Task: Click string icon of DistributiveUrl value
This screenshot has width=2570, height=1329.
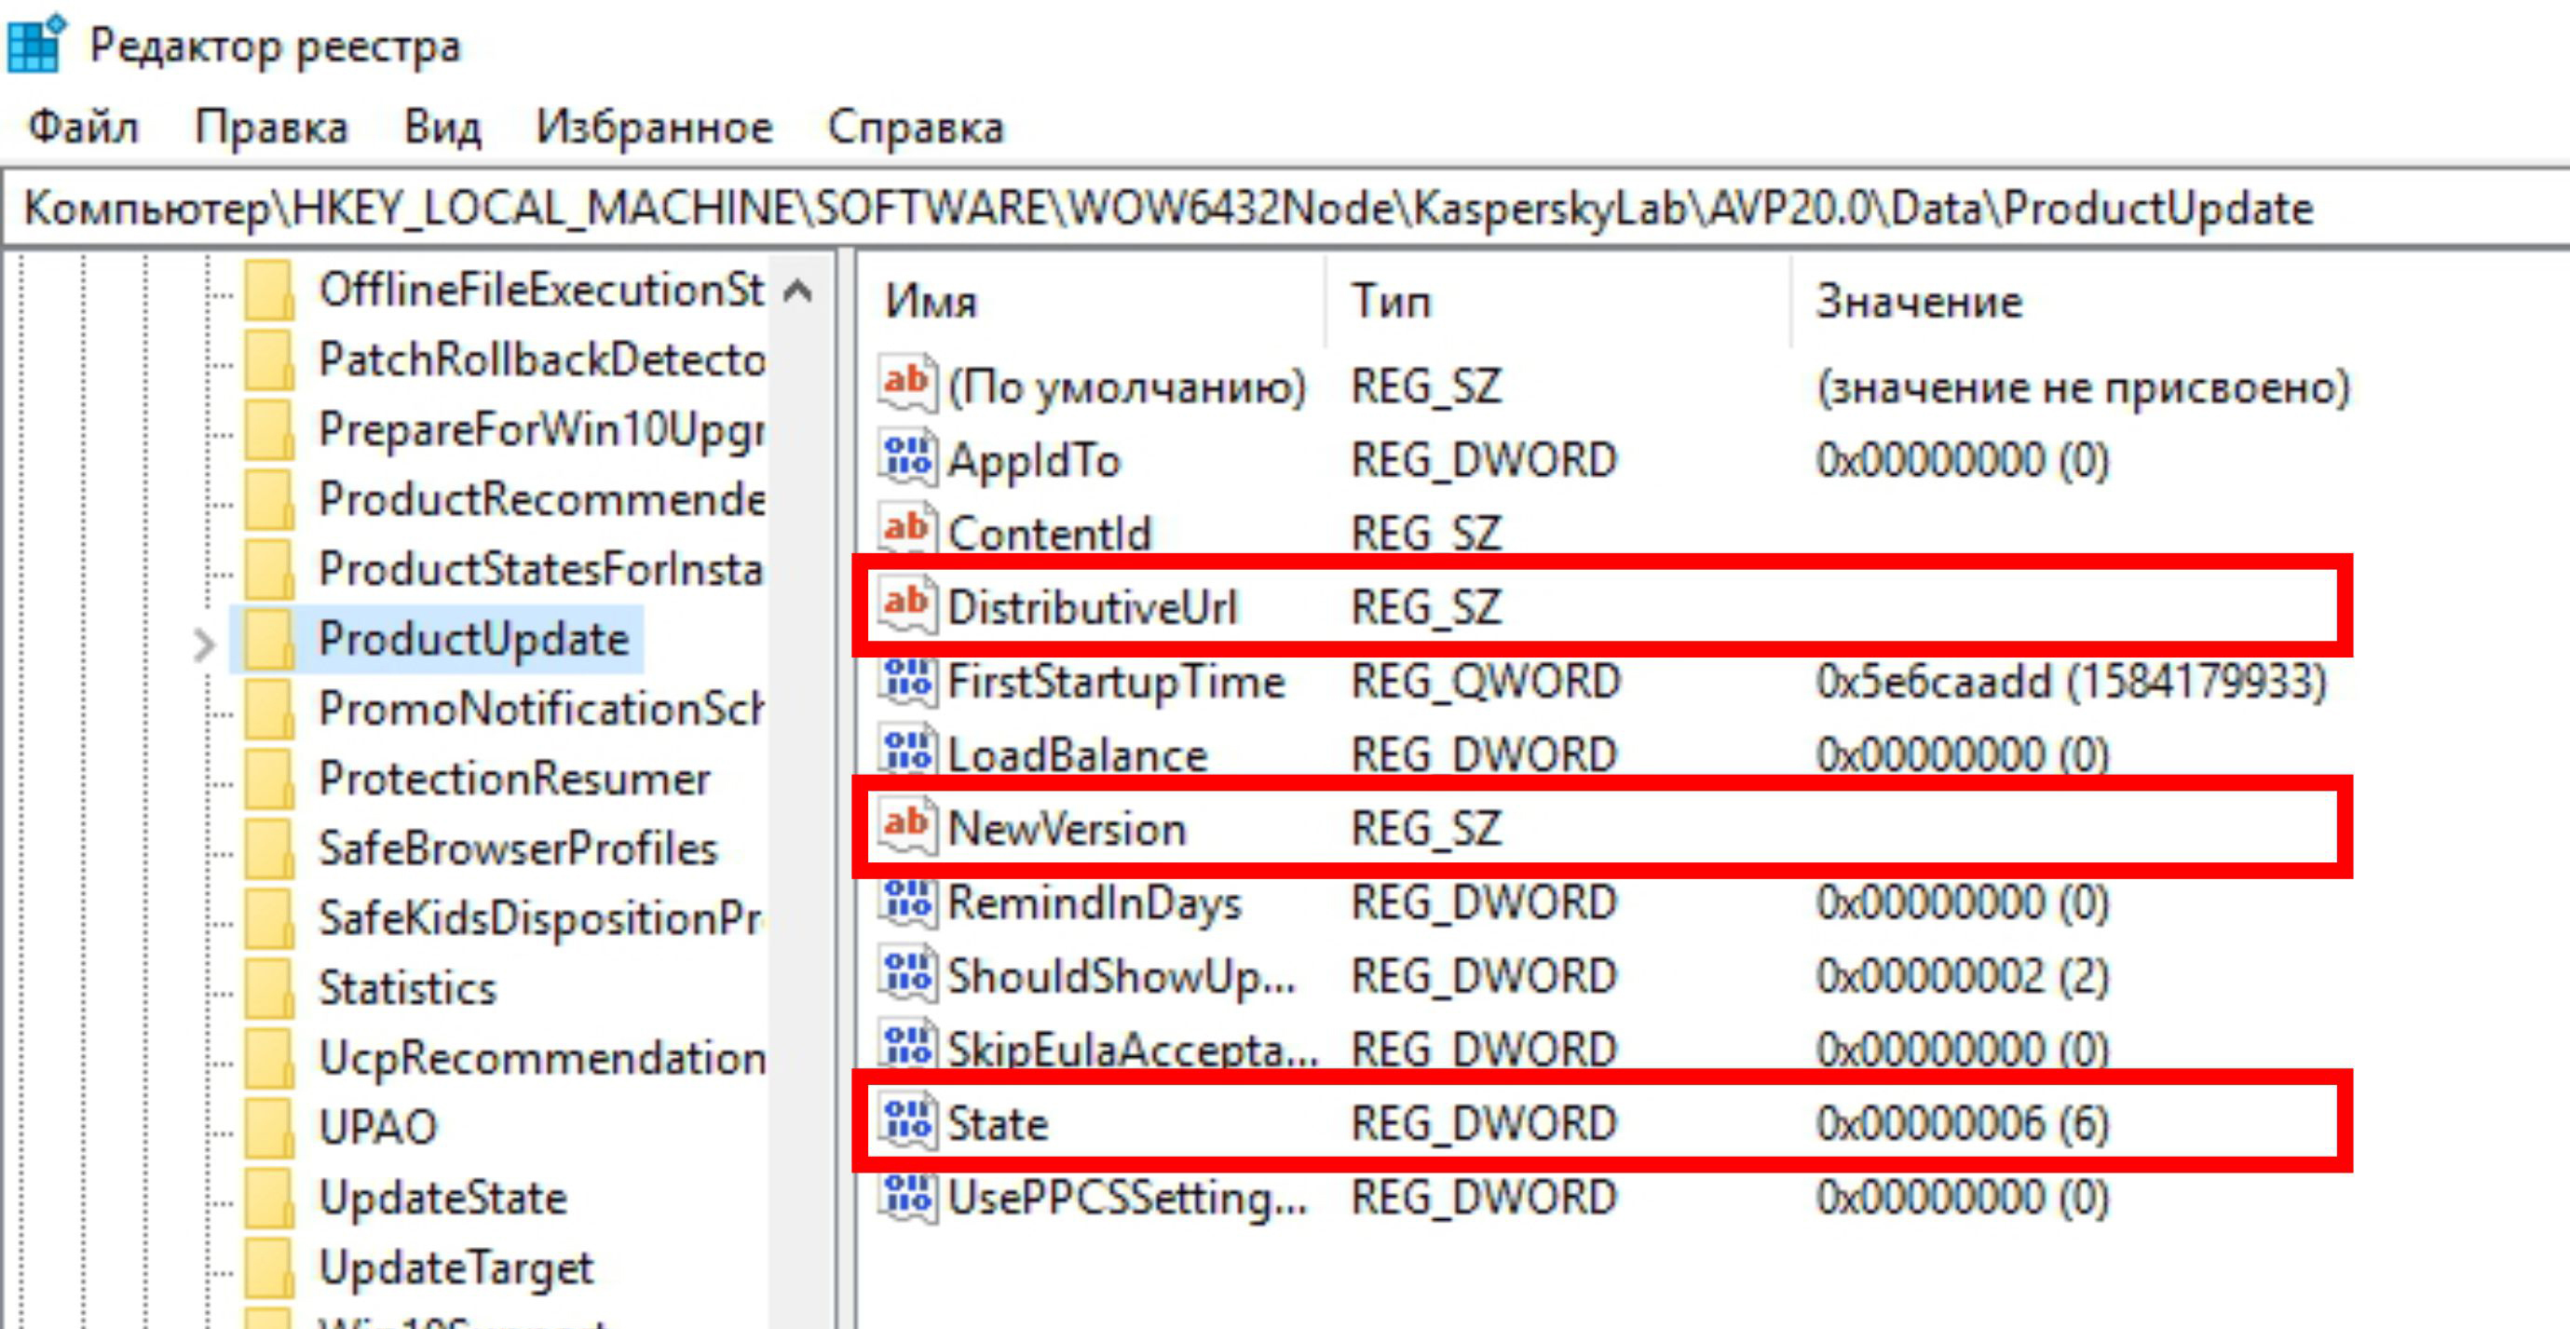Action: 908,605
